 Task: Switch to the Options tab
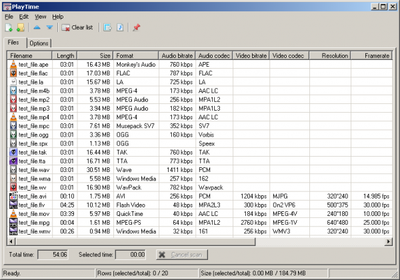[x=39, y=43]
